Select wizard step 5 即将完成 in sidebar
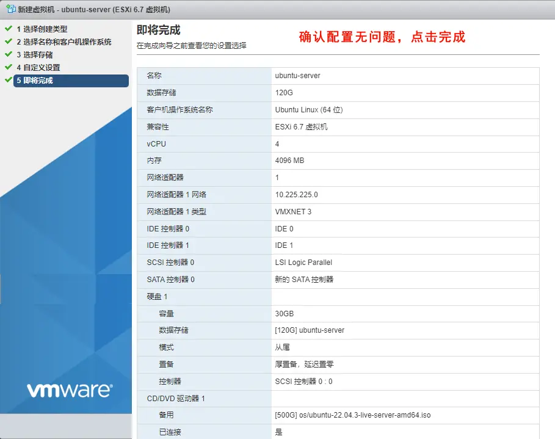 tap(71, 81)
